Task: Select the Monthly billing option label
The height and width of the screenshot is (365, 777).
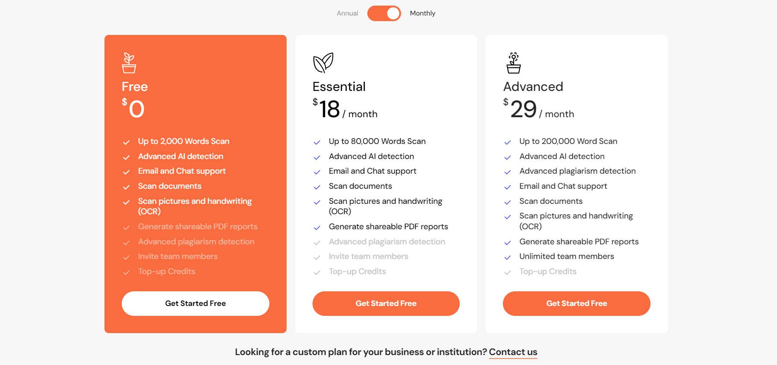Action: click(x=422, y=13)
